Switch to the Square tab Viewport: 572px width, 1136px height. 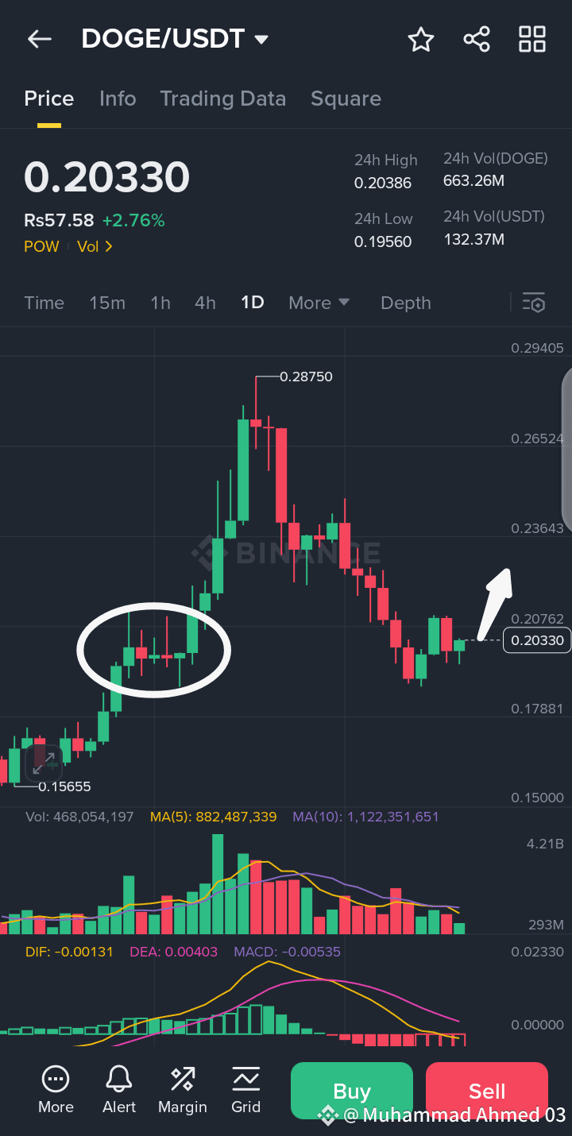[346, 99]
